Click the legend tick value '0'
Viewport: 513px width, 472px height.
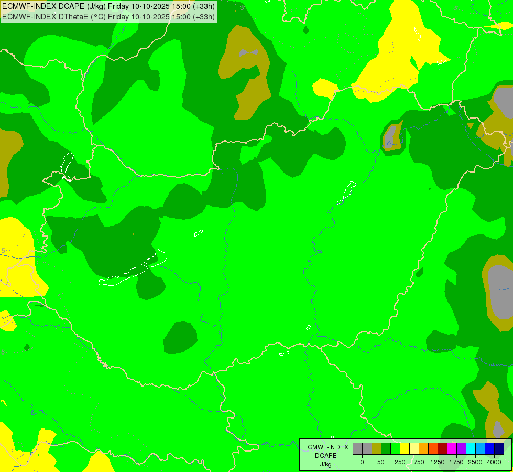click(x=362, y=462)
